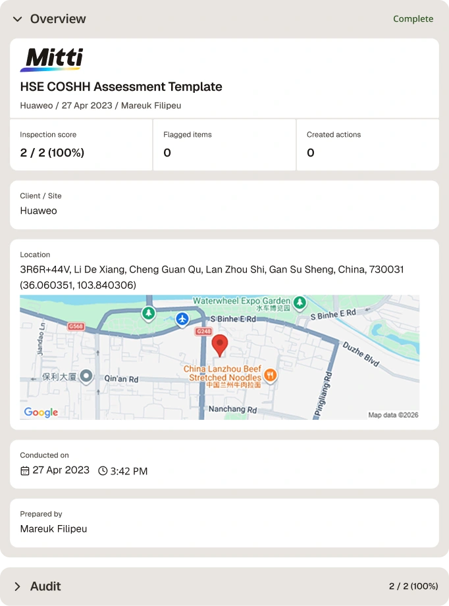Click the calendar icon beside 27 Apr 2023

click(25, 470)
